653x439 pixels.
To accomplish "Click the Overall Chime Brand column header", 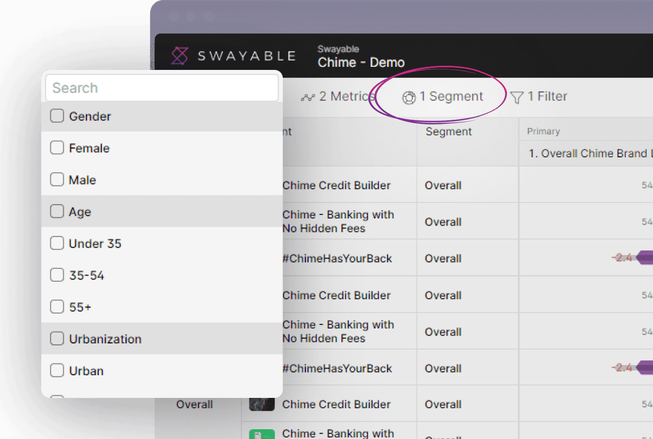I will (x=590, y=153).
